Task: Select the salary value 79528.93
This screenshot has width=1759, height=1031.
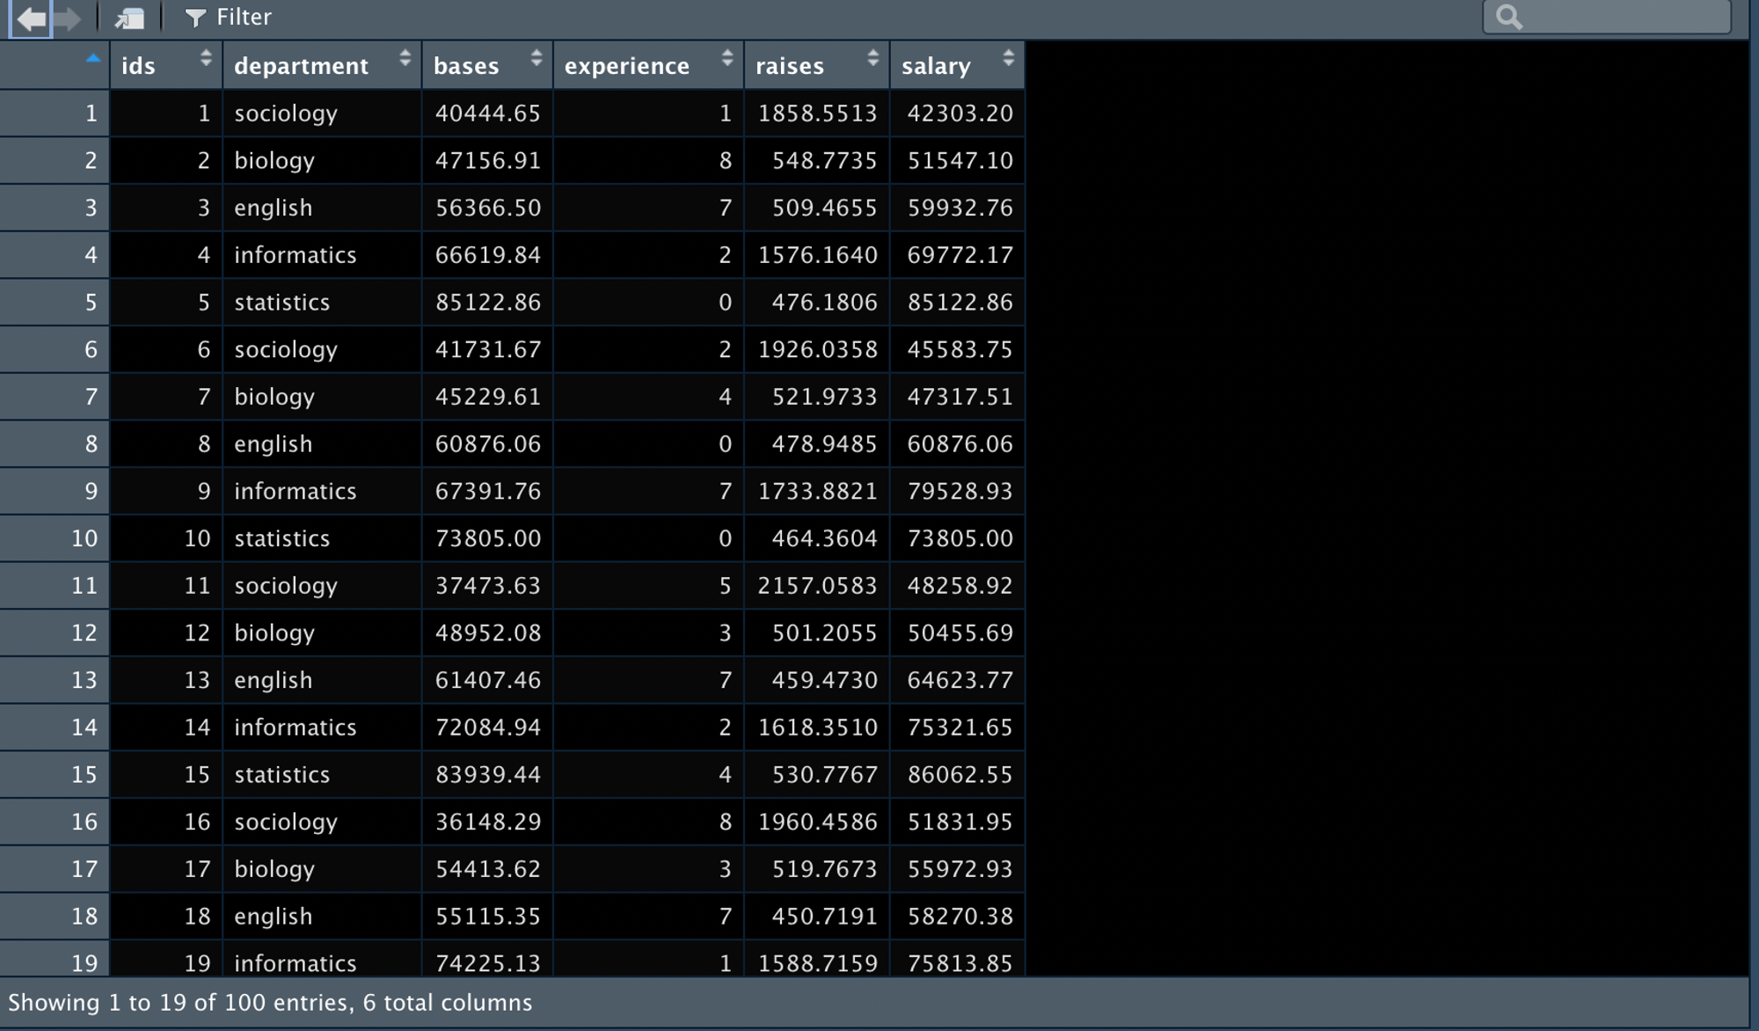Action: coord(960,492)
